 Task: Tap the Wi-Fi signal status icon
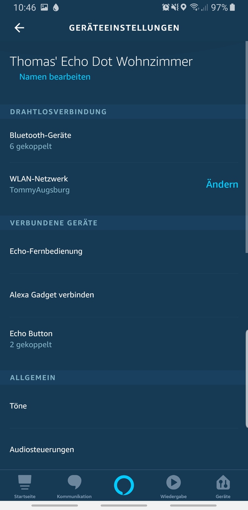194,7
